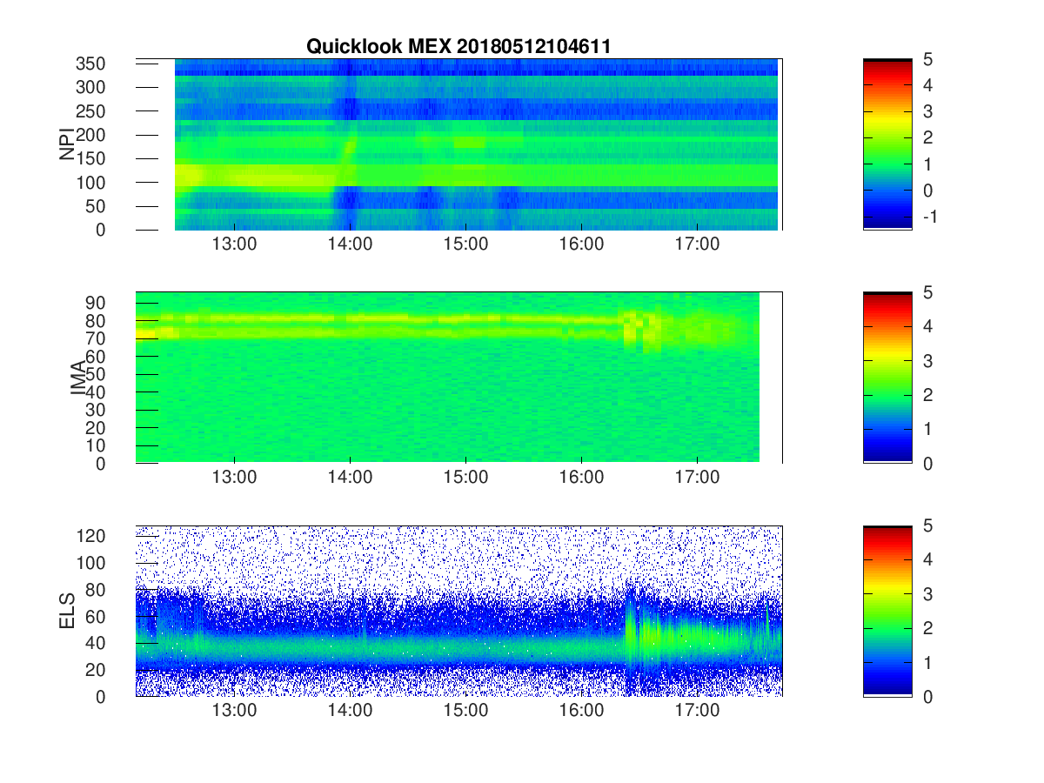The image size is (1044, 783).
Task: Click the 0 label on ELS colorbar
Action: pyautogui.click(x=930, y=697)
